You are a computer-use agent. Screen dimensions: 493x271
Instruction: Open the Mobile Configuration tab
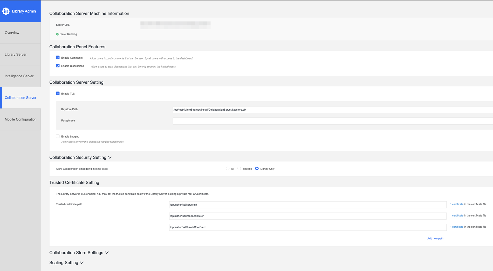pyautogui.click(x=20, y=119)
